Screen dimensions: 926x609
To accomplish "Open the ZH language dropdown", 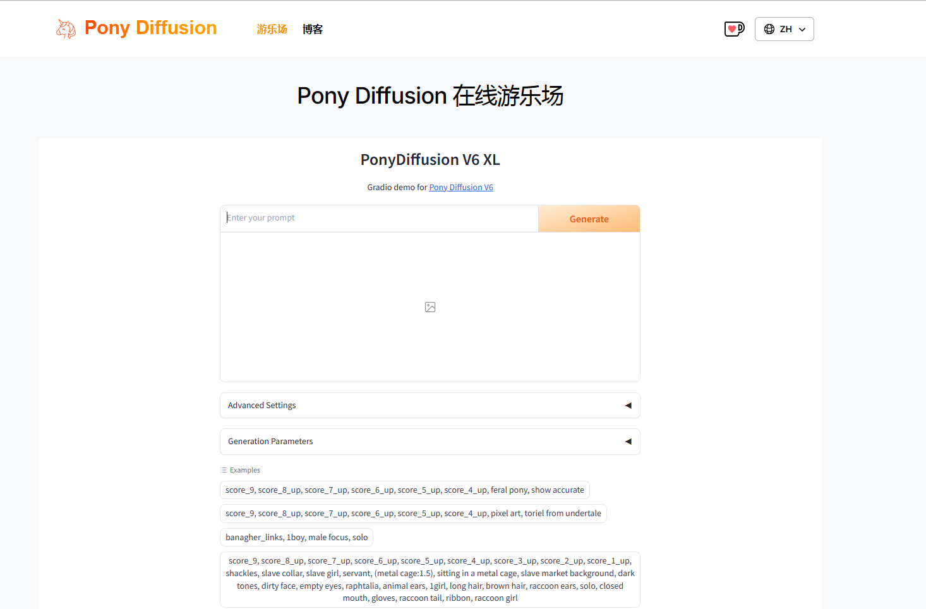I will (784, 29).
